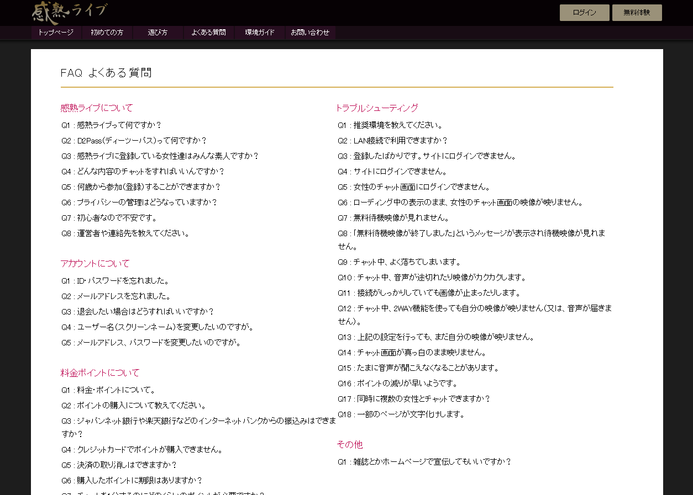The image size is (693, 495).
Task: Open question たまに音声が聞こえなくなることがあります
Action: (x=419, y=368)
